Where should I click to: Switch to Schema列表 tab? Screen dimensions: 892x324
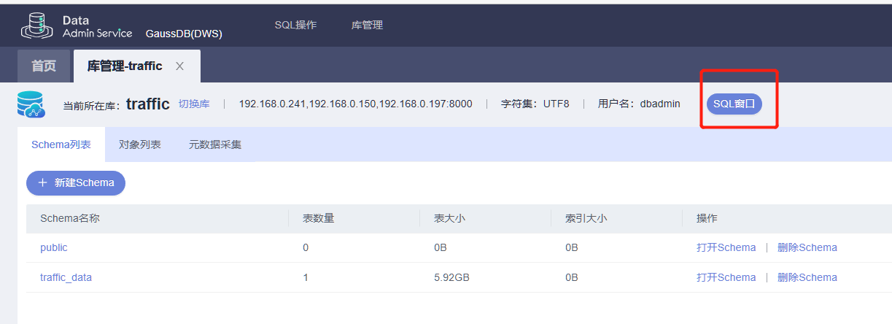click(61, 144)
